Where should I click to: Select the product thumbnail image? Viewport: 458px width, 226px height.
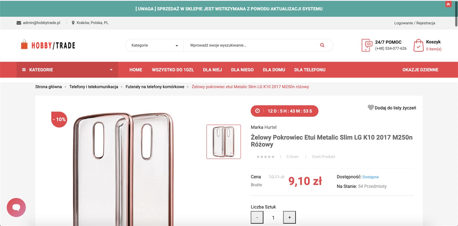pos(224,142)
